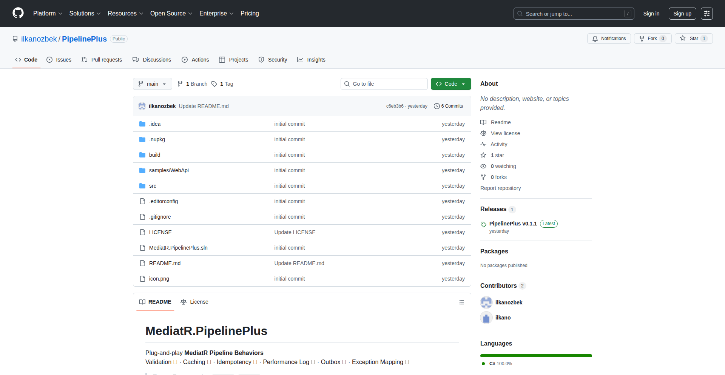
Task: Open the ilkano contributor profile
Action: [x=503, y=318]
